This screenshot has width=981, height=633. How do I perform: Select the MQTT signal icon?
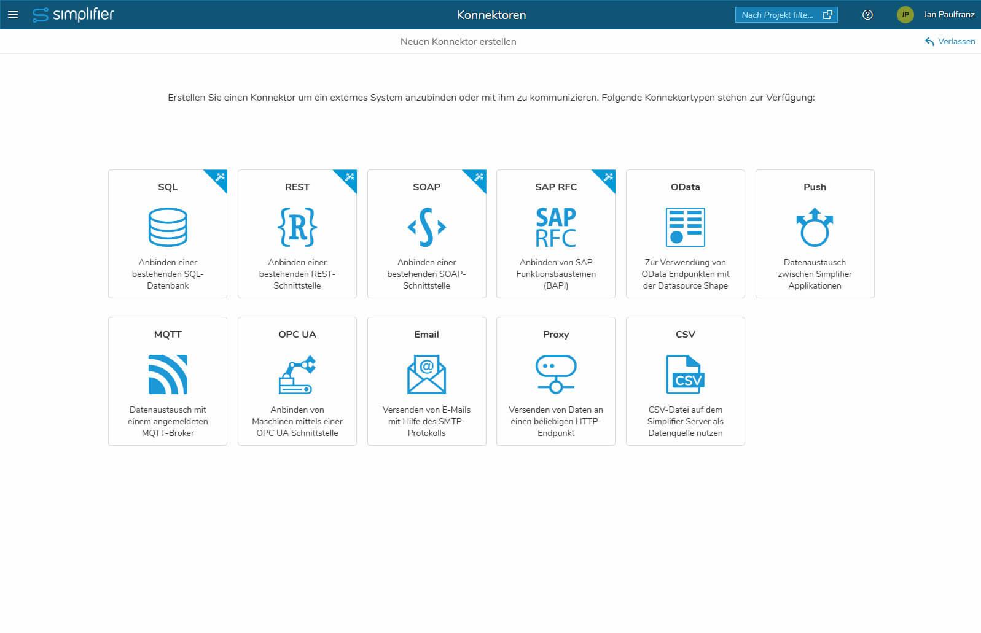pos(168,374)
